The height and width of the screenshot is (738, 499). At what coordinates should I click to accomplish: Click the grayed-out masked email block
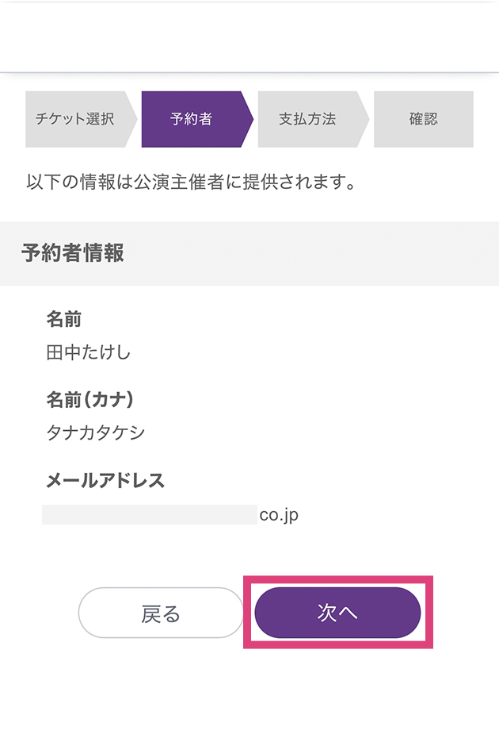[x=150, y=514]
